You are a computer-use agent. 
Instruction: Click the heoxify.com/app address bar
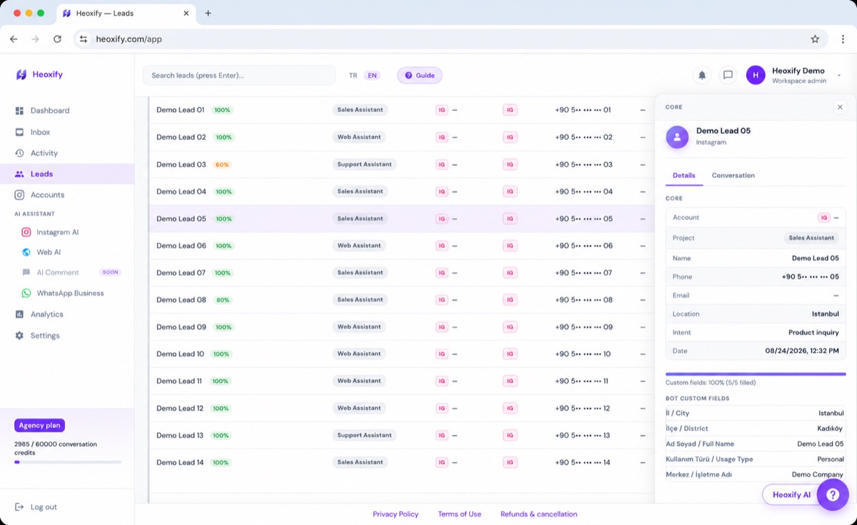click(x=450, y=39)
